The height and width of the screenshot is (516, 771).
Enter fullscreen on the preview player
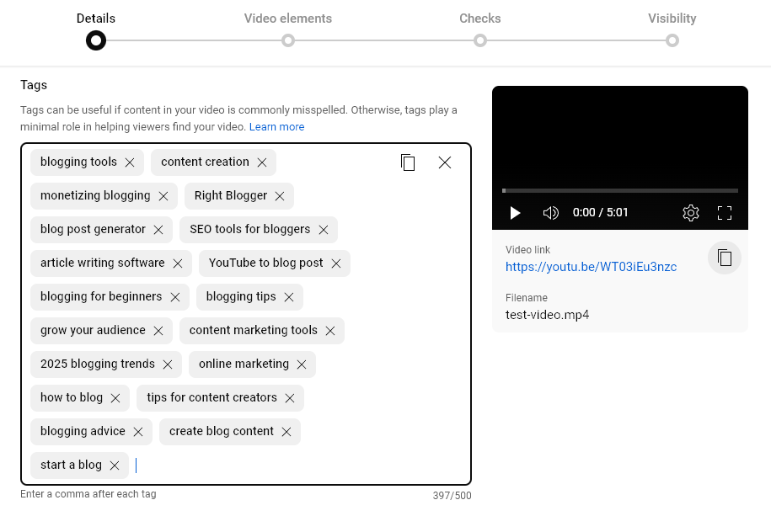[725, 213]
